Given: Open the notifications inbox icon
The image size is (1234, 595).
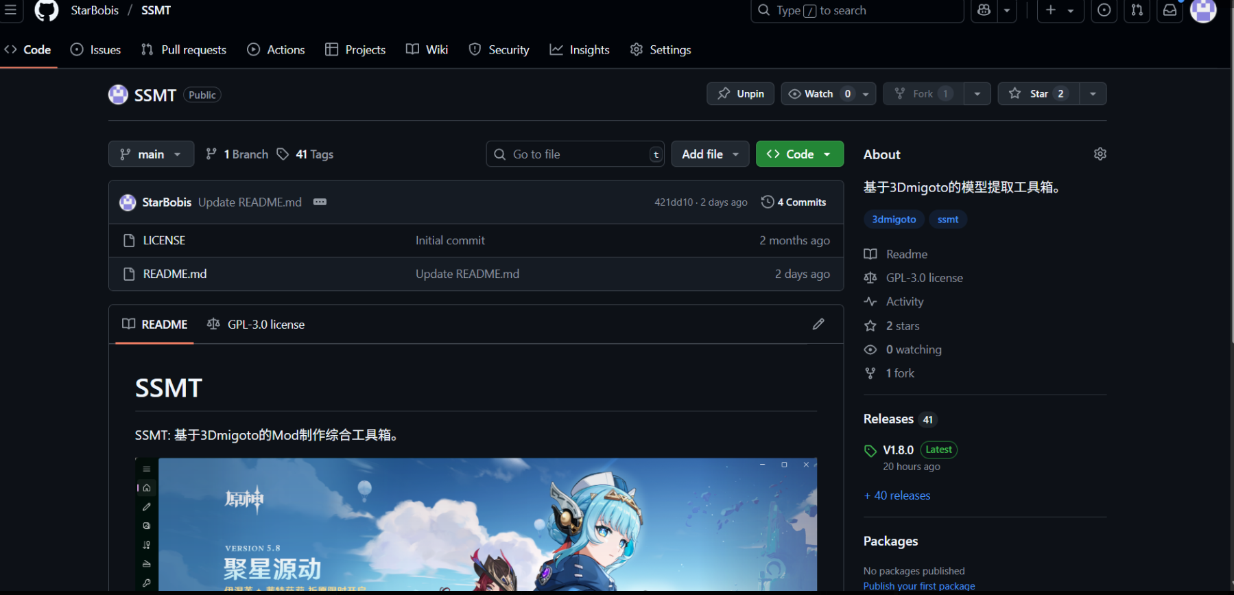Looking at the screenshot, I should (x=1170, y=10).
